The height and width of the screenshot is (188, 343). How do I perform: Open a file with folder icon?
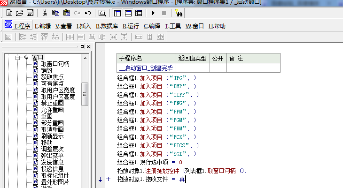click(x=19, y=13)
